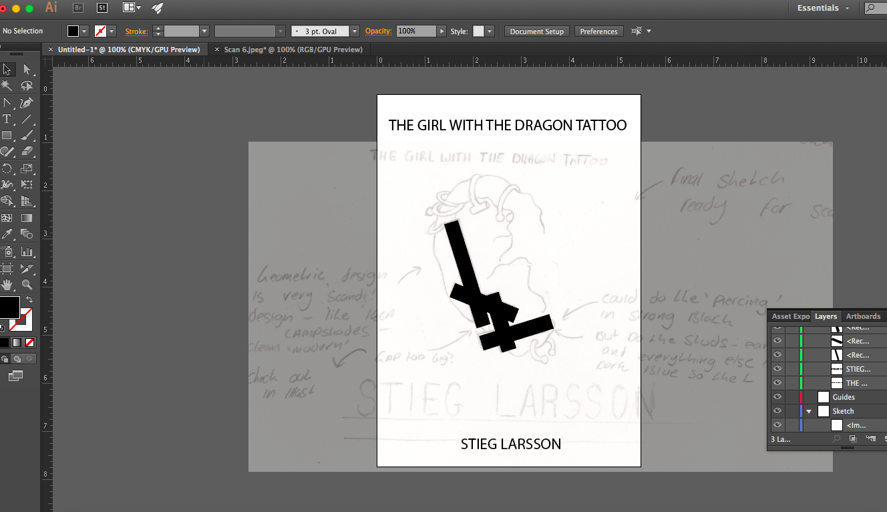Swap fill and stroke colors
The height and width of the screenshot is (512, 887).
click(x=29, y=300)
